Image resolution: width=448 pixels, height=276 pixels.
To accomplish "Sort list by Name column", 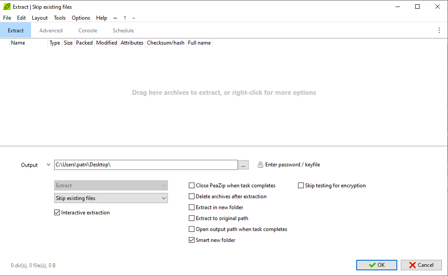I will [28, 43].
